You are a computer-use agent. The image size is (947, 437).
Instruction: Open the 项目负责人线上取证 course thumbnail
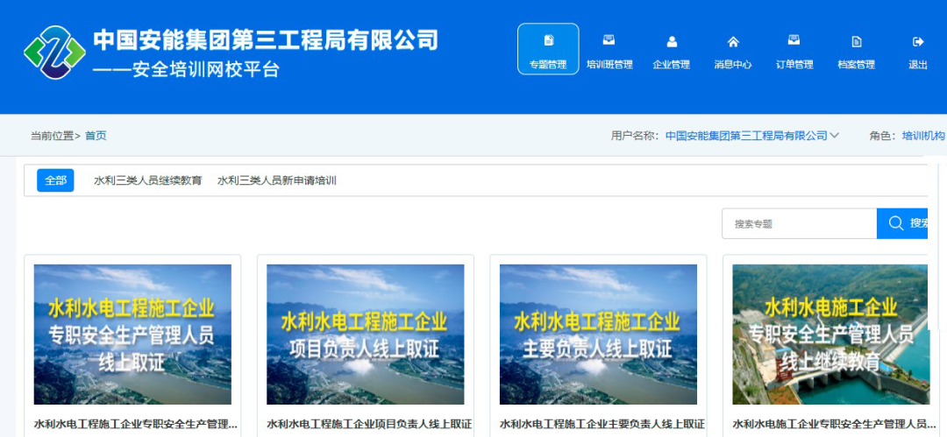[x=365, y=335]
